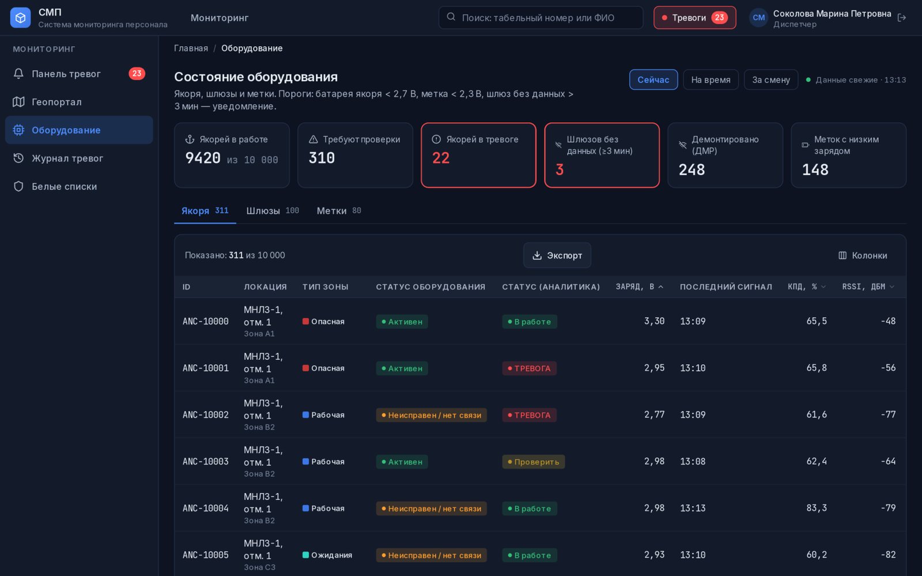Select the За смену mode

(x=771, y=80)
